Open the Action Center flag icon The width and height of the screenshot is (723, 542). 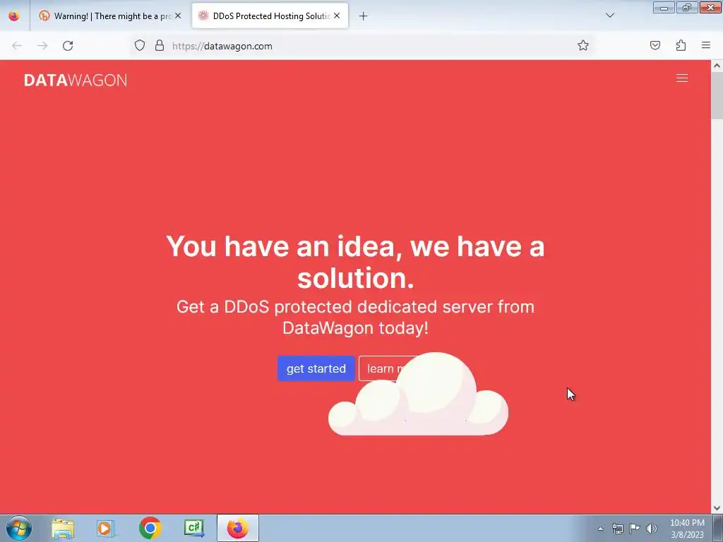tap(635, 528)
